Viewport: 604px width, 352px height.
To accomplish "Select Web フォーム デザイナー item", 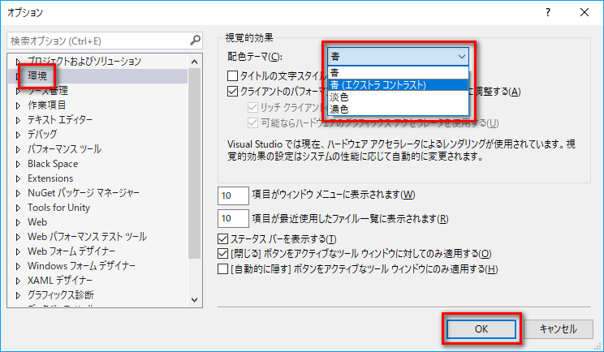I will click(71, 251).
